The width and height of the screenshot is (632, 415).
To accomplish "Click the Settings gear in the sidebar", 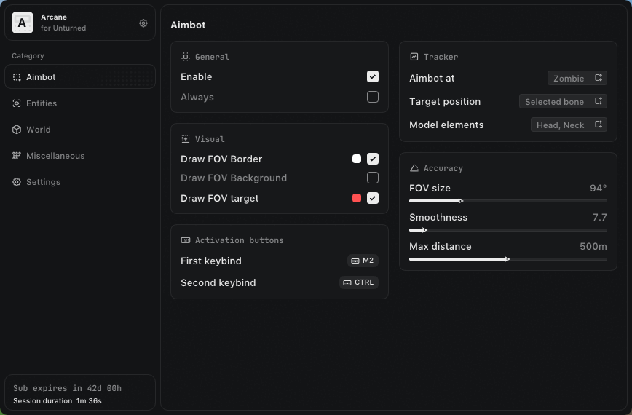I will 17,182.
